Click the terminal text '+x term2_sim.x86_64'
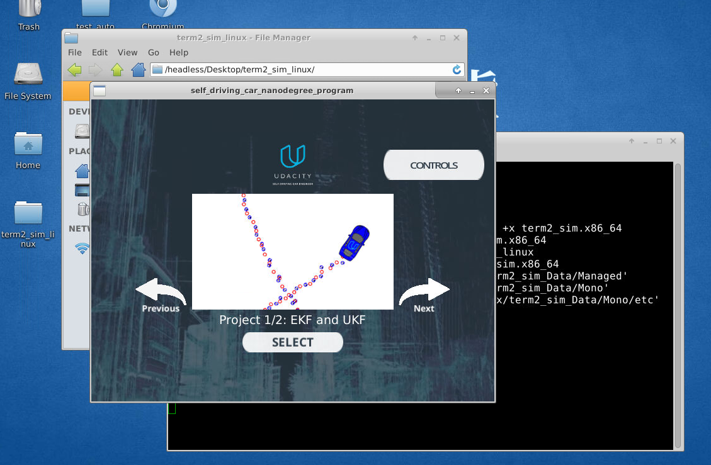The image size is (711, 465). tap(562, 228)
